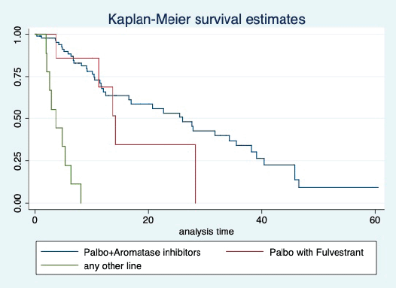Click the green curve's final drop to zero
Image resolution: width=396 pixels, height=288 pixels.
point(81,193)
